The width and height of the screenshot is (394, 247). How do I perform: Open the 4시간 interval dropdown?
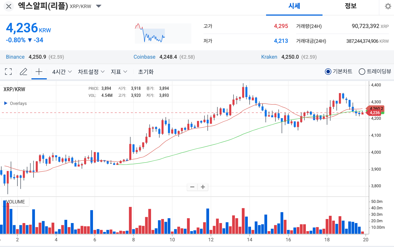[x=62, y=72]
